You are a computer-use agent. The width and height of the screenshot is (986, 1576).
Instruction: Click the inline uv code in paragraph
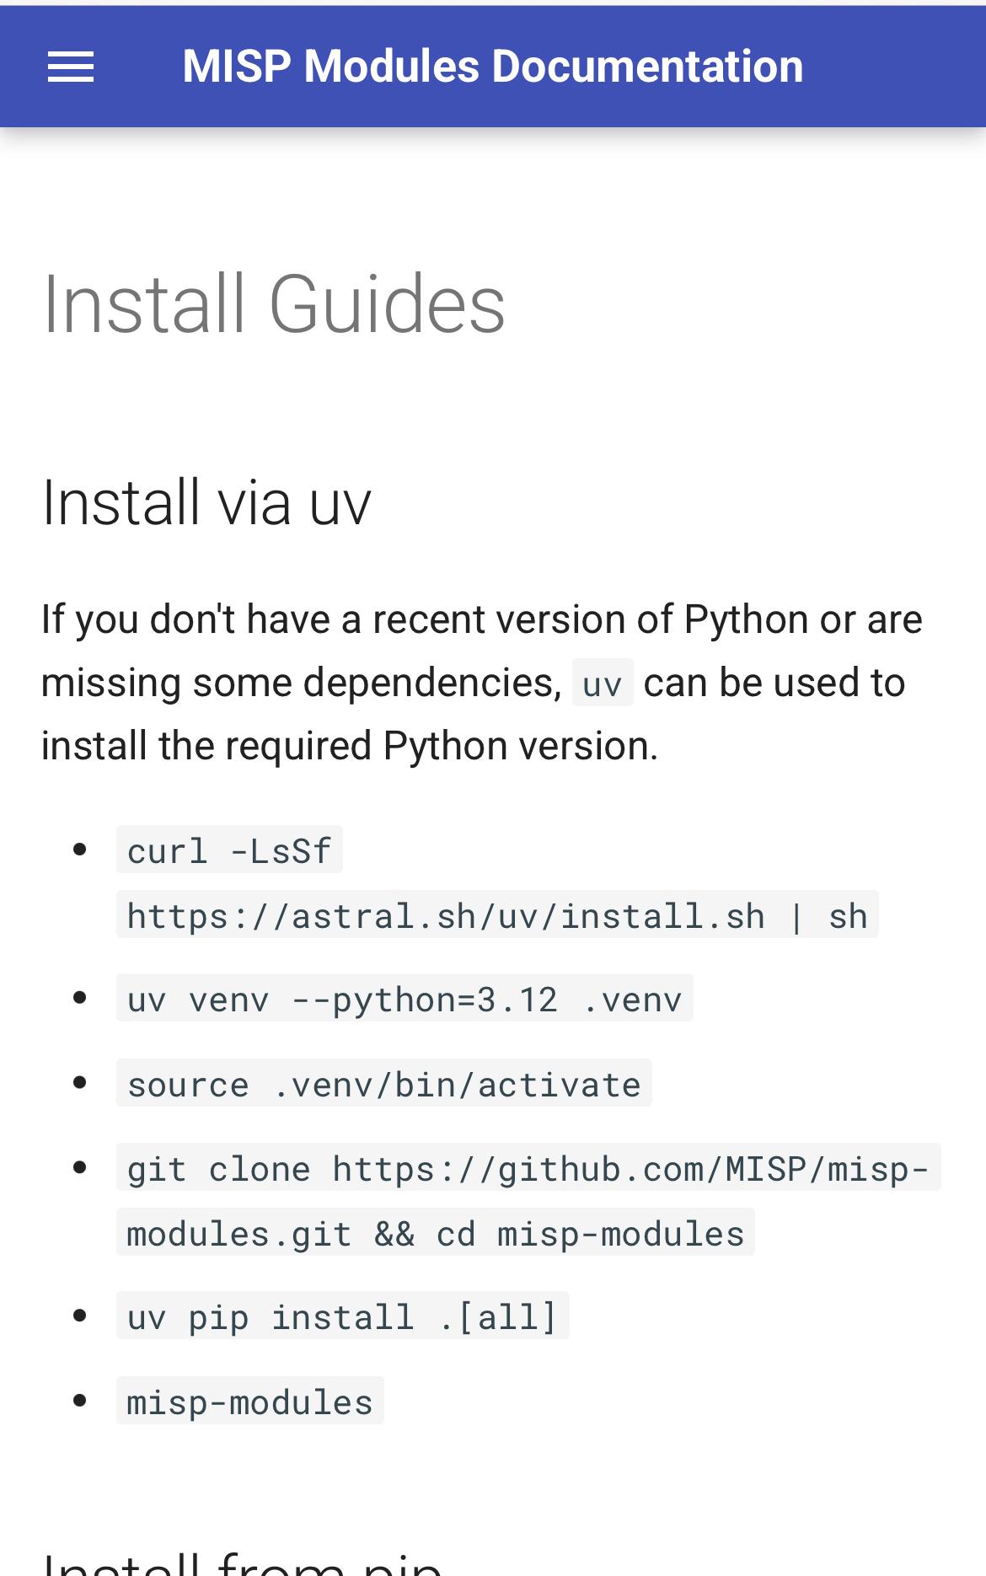pos(602,683)
